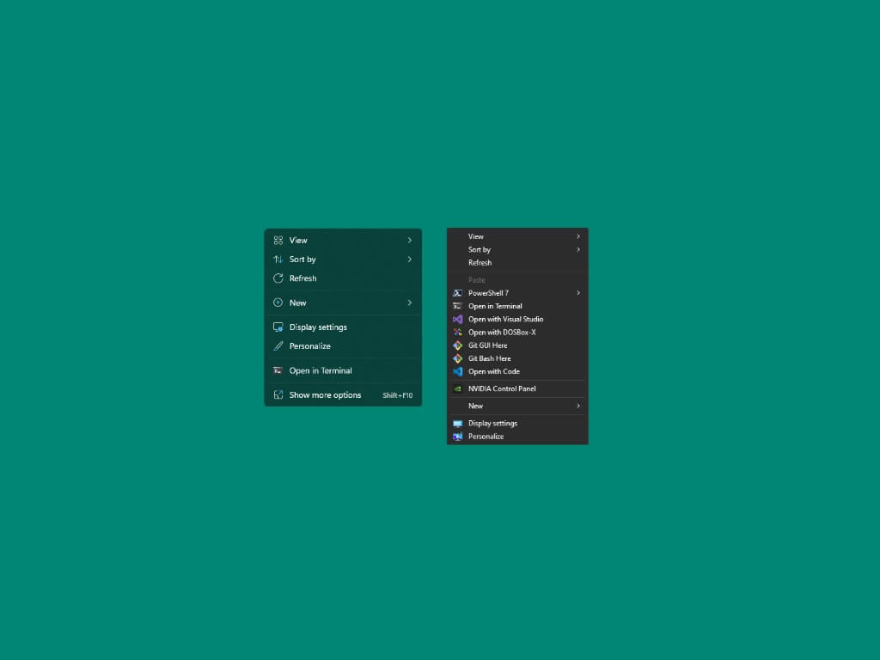Click the Sort by label in the classic menu
The image size is (880, 660).
tap(480, 250)
